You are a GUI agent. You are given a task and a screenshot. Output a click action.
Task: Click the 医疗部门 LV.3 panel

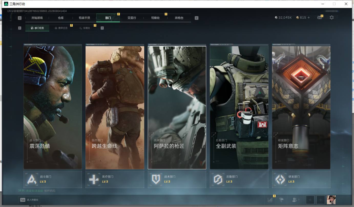(x=115, y=179)
